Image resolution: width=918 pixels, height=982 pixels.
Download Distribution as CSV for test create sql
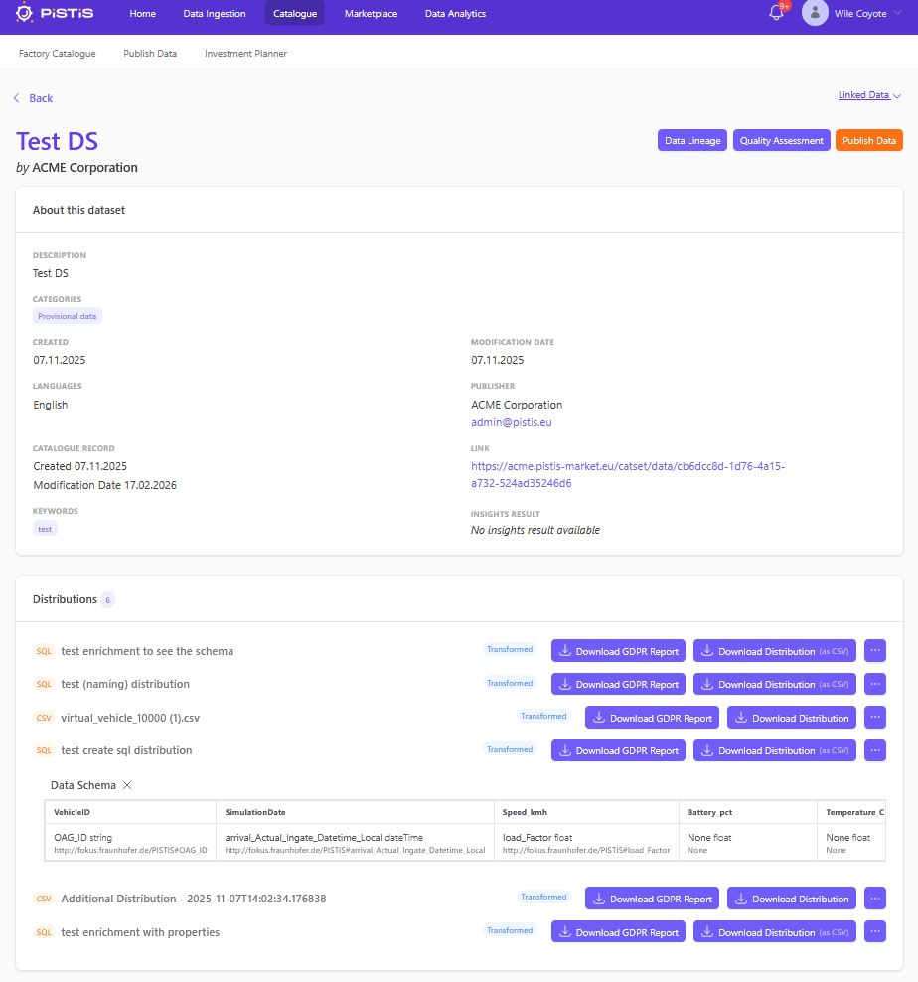[x=776, y=750]
